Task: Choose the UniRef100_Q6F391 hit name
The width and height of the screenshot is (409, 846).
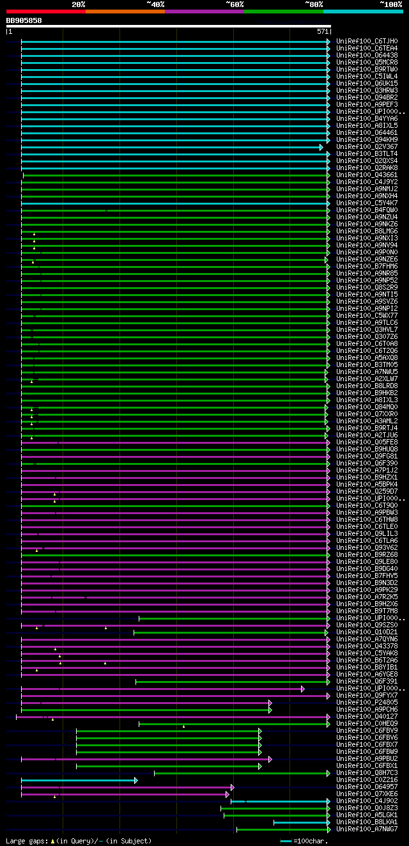Action: (x=367, y=681)
